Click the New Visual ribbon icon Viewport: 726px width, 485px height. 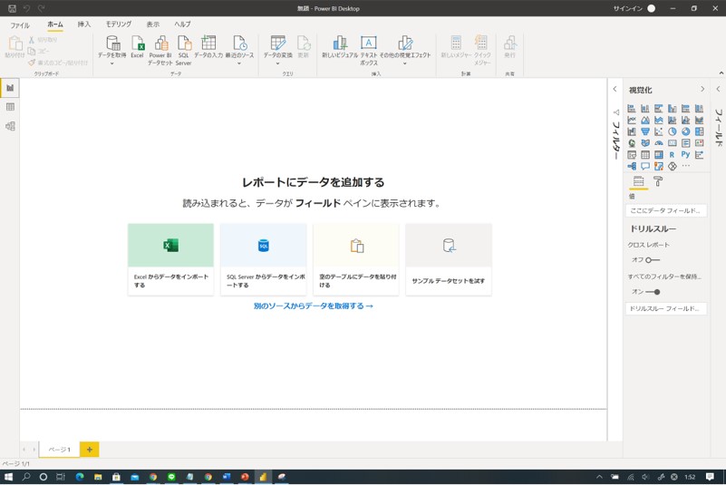(339, 47)
